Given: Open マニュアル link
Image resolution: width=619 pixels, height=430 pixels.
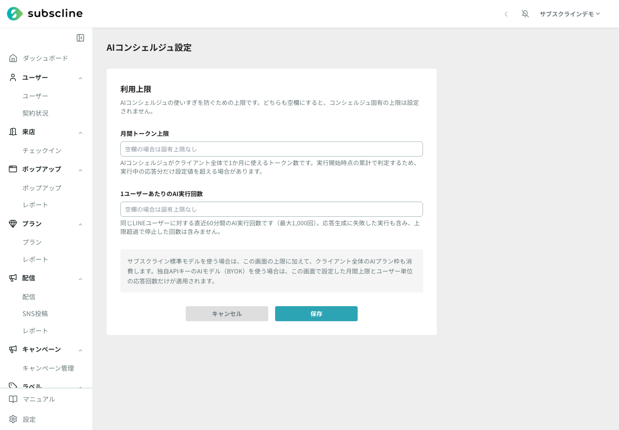Looking at the screenshot, I should 39,399.
